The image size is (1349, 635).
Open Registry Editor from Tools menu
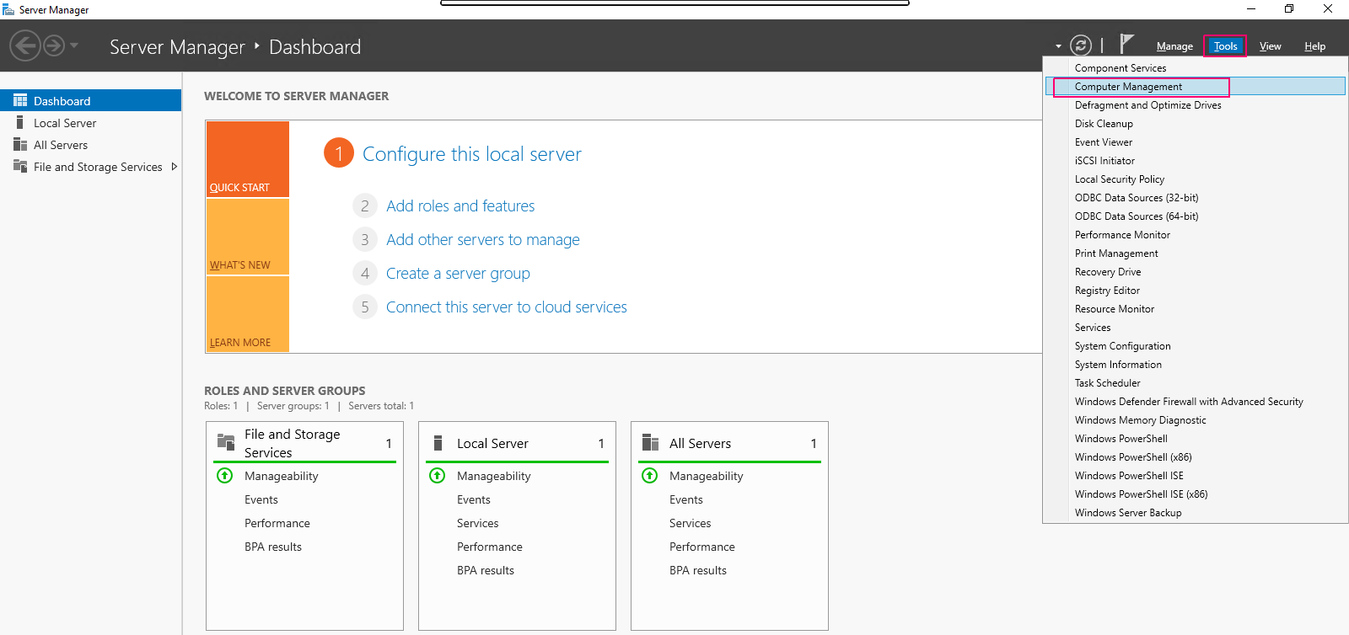click(1195, 291)
